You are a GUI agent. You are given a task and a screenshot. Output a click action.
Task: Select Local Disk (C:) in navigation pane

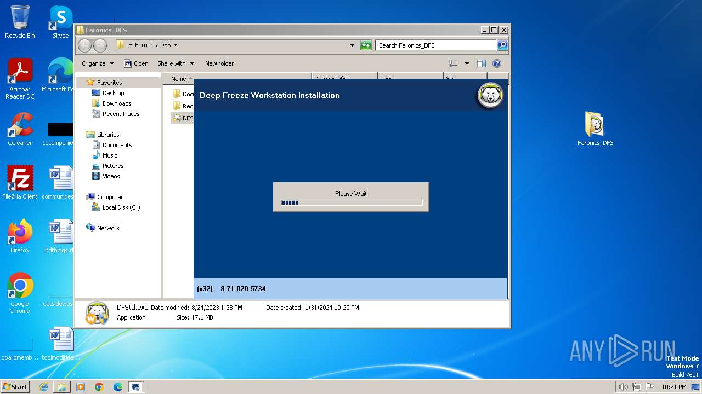(x=121, y=207)
